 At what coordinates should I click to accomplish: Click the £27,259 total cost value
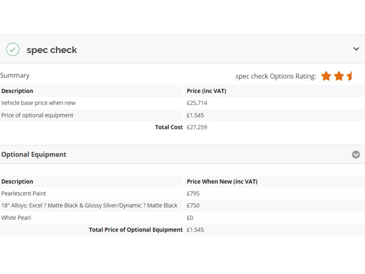pos(197,127)
